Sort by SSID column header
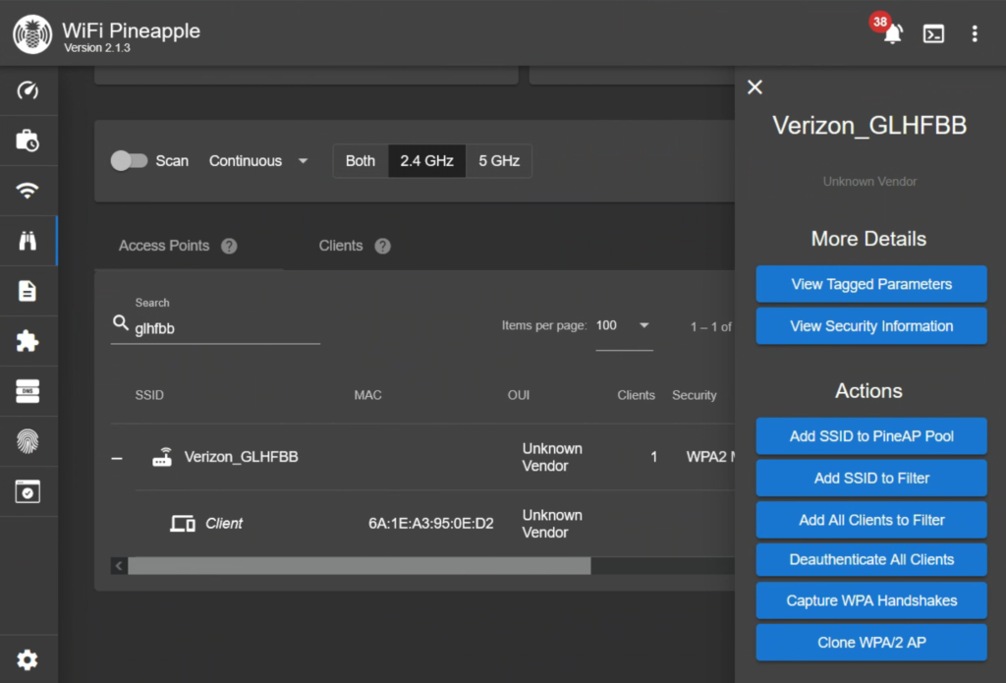 point(149,395)
